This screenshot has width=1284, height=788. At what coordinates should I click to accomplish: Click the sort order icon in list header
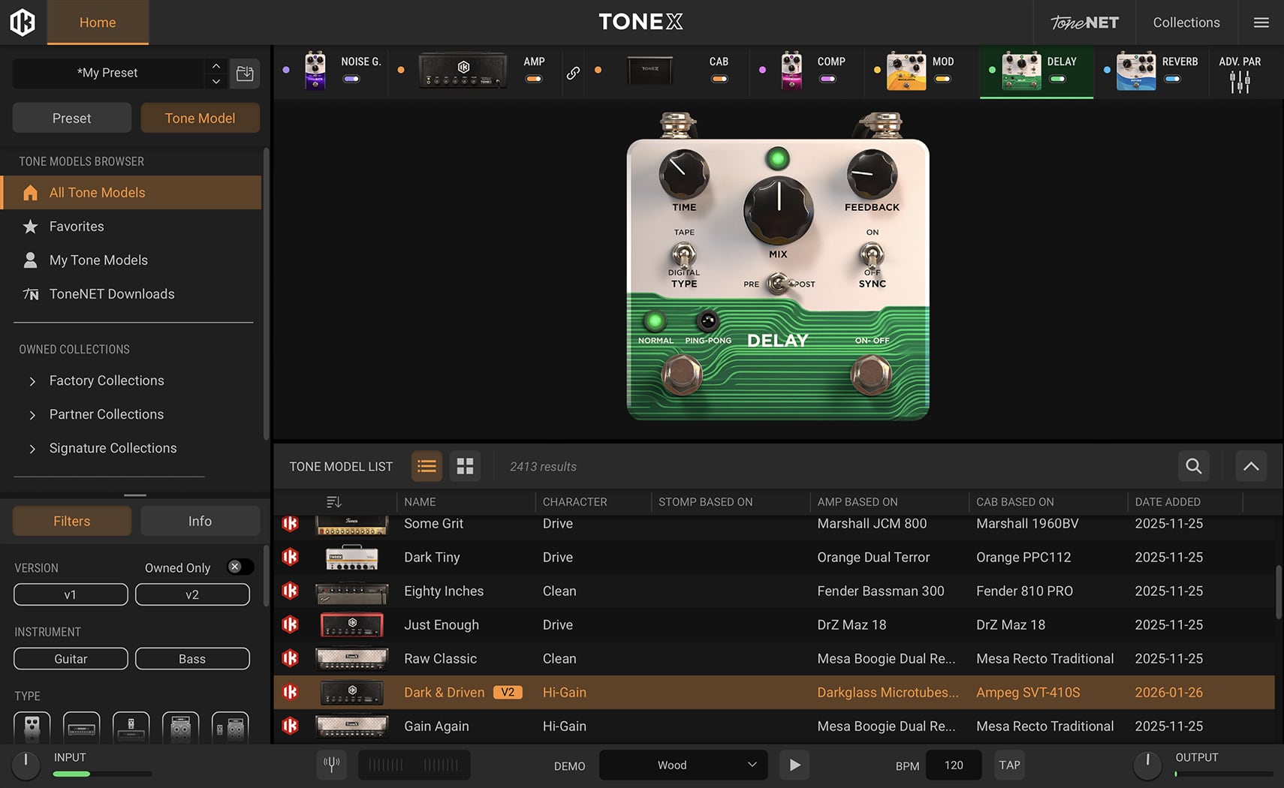pyautogui.click(x=334, y=501)
